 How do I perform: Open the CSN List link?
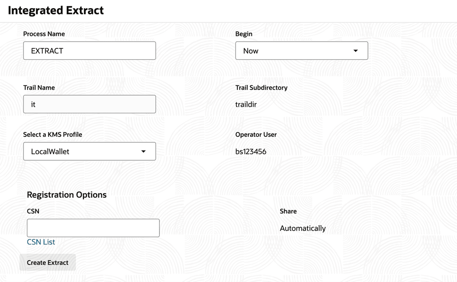click(x=41, y=242)
